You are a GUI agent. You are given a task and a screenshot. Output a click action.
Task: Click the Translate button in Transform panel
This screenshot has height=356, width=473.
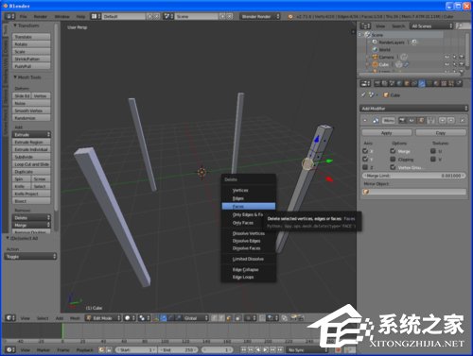(31, 37)
